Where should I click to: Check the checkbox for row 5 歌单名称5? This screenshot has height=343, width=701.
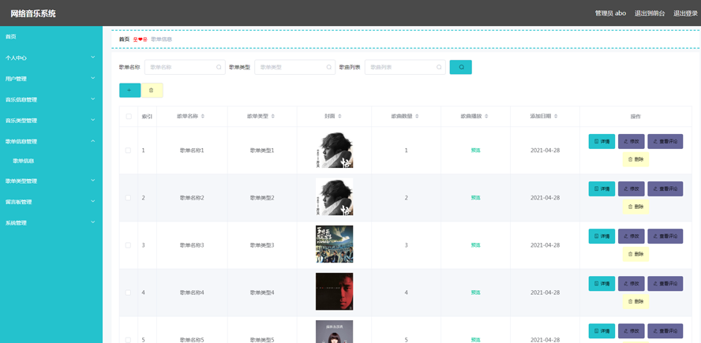(x=129, y=339)
